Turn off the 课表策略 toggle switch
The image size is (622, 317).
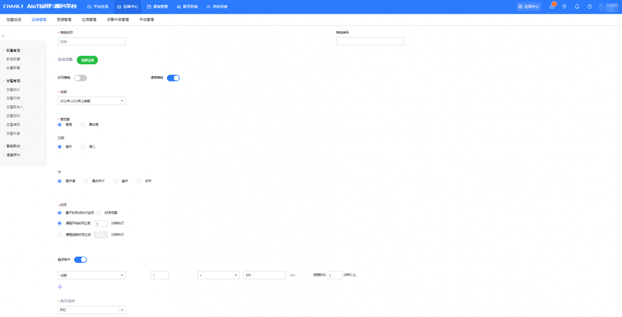(173, 78)
